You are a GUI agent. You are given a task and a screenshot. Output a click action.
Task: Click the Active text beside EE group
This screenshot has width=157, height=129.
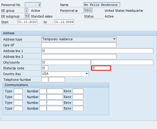click(x=36, y=10)
